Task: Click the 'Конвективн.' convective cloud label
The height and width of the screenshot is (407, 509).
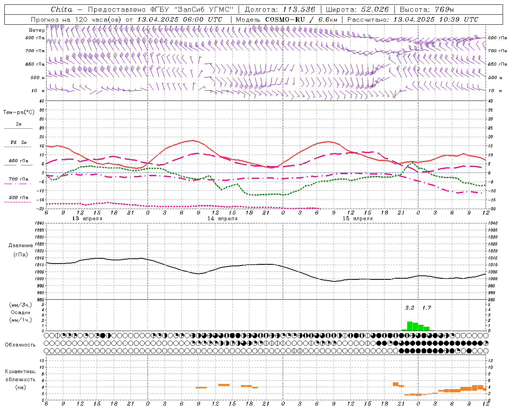Action: click(x=20, y=372)
